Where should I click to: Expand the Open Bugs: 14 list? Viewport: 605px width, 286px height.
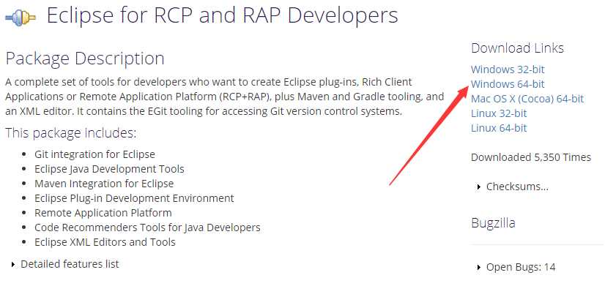pyautogui.click(x=516, y=267)
